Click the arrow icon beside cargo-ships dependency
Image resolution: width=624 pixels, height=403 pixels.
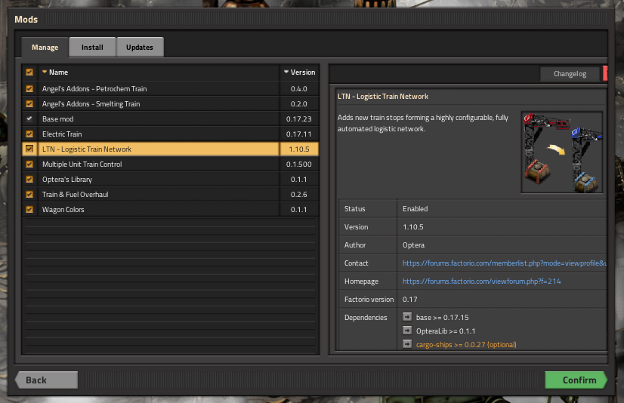click(407, 344)
